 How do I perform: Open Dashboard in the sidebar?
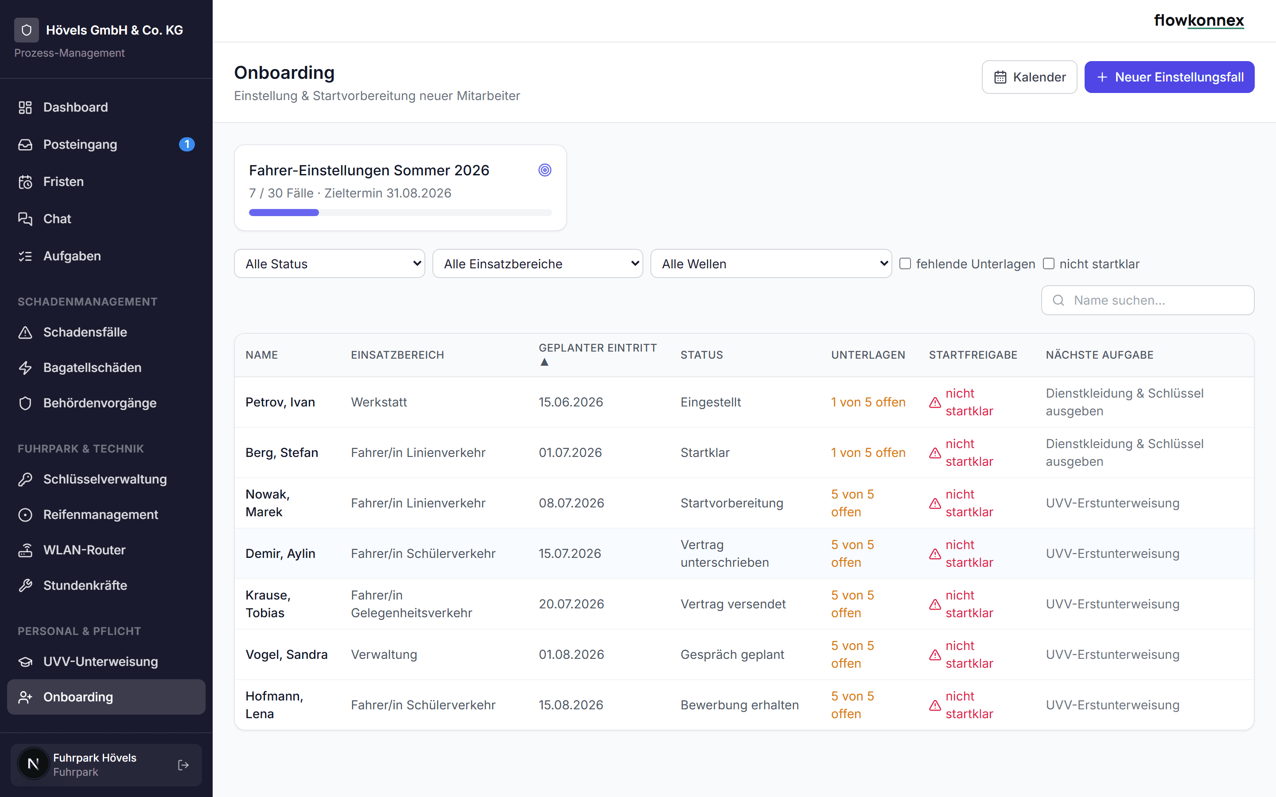106,108
